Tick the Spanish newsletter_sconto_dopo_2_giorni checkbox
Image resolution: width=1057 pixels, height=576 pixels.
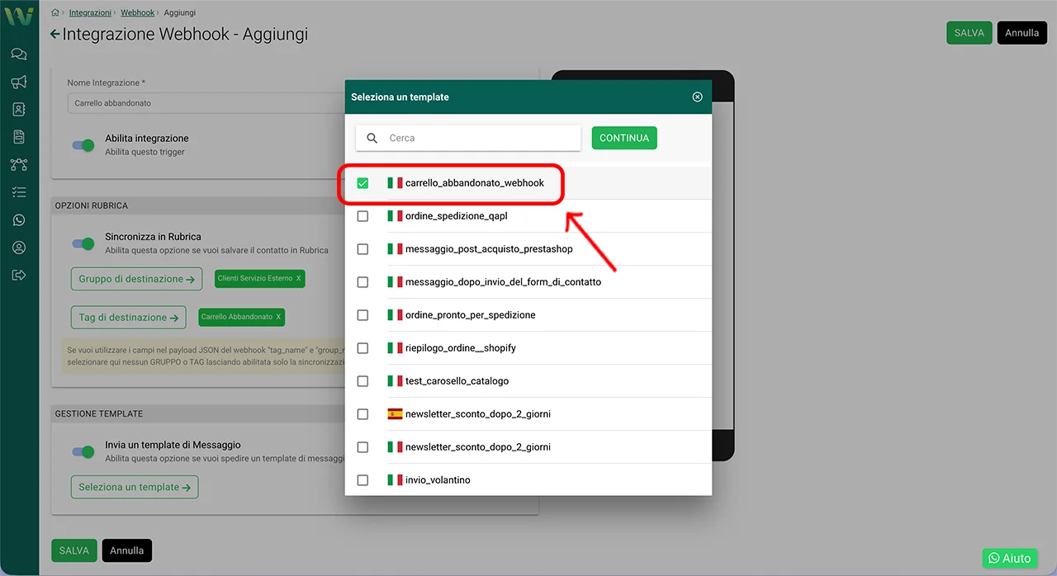[363, 414]
